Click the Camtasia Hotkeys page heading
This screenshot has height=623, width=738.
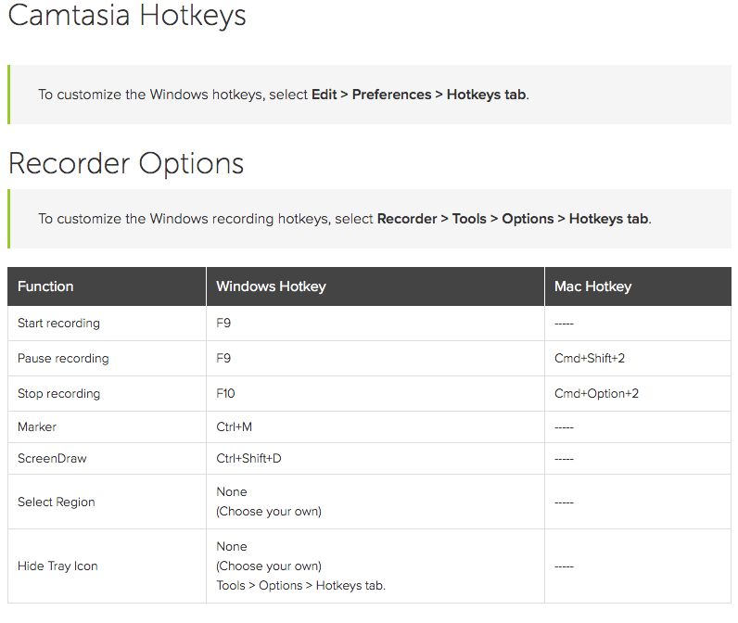tap(127, 16)
